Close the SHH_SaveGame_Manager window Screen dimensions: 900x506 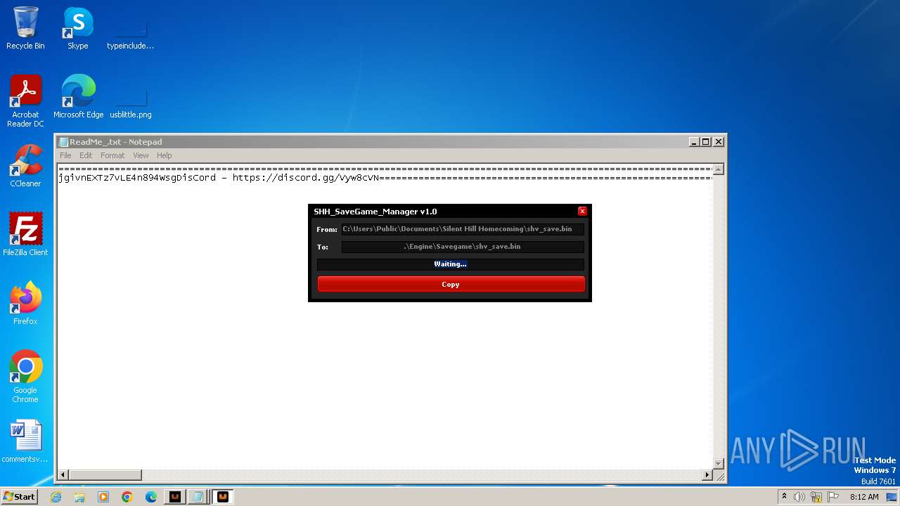coord(582,211)
